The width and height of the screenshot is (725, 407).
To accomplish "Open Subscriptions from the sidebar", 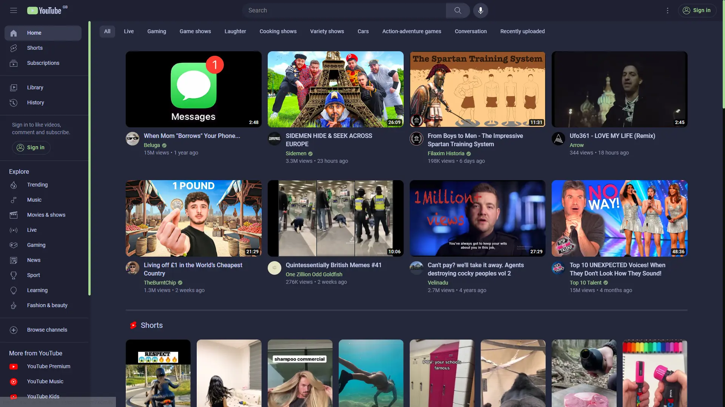I will click(x=43, y=63).
